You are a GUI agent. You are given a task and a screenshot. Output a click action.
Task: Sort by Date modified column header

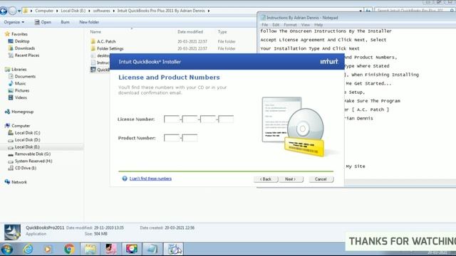(x=190, y=31)
